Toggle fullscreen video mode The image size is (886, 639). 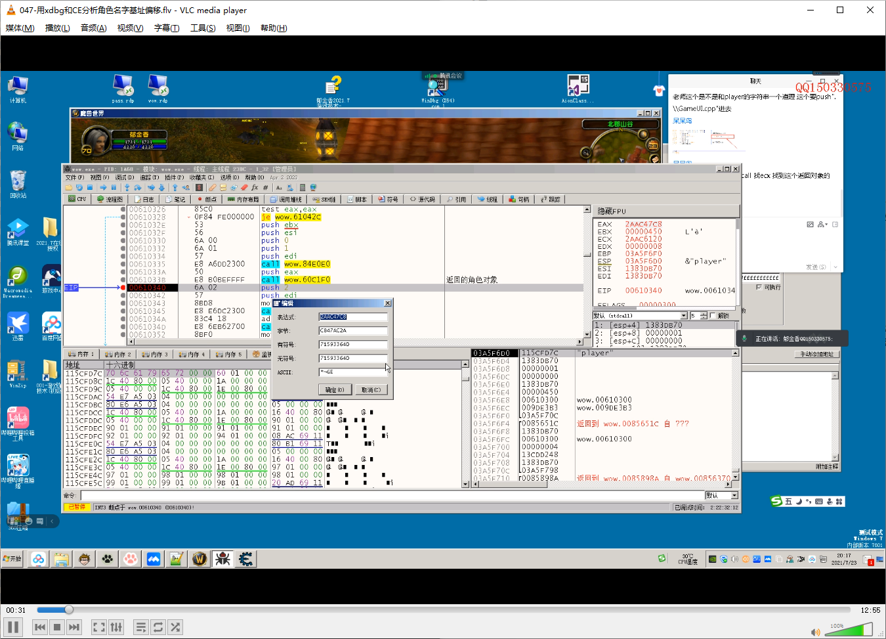pyautogui.click(x=99, y=627)
